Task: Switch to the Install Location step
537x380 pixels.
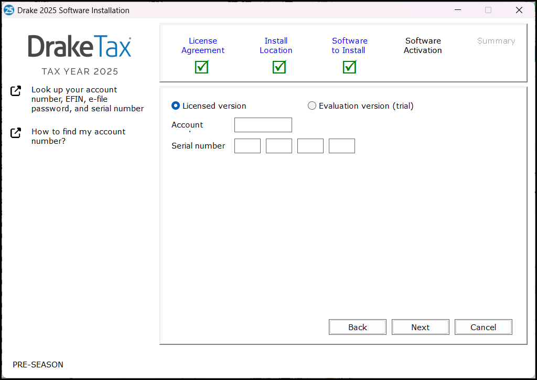Action: [x=276, y=45]
